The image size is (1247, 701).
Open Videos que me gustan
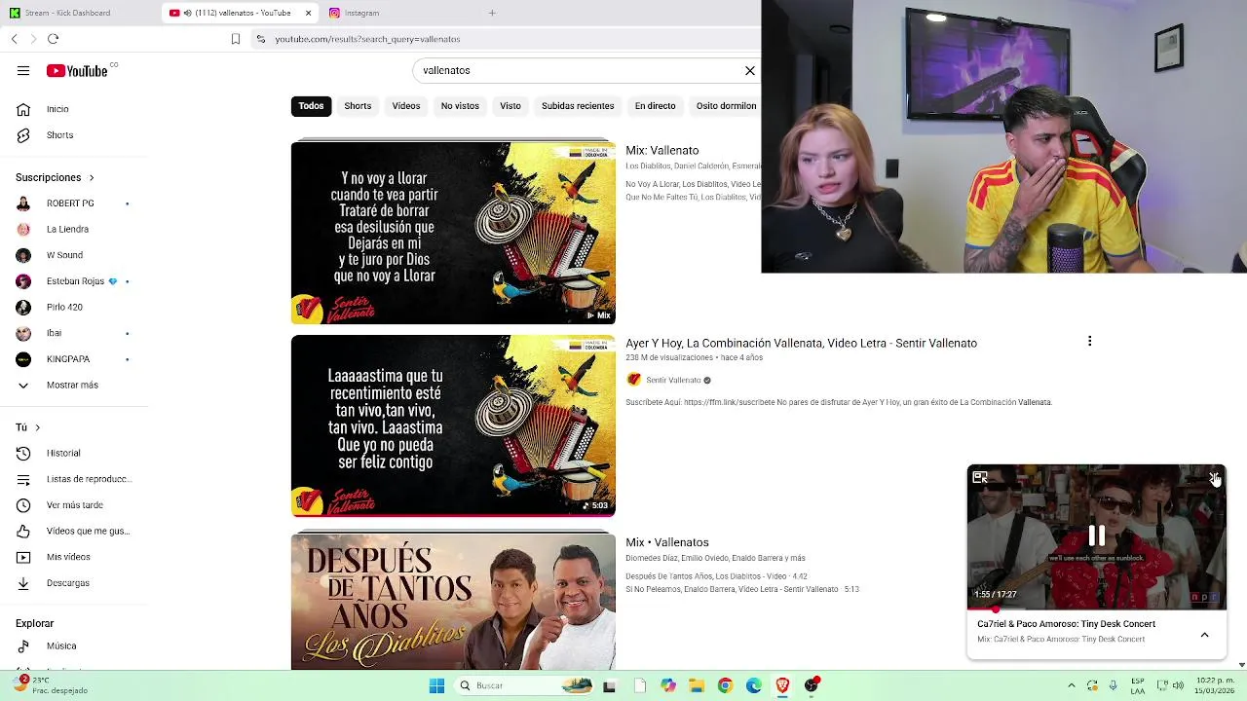(x=88, y=531)
